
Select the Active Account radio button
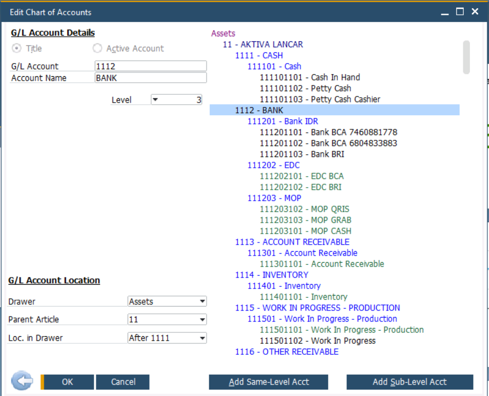coord(97,48)
